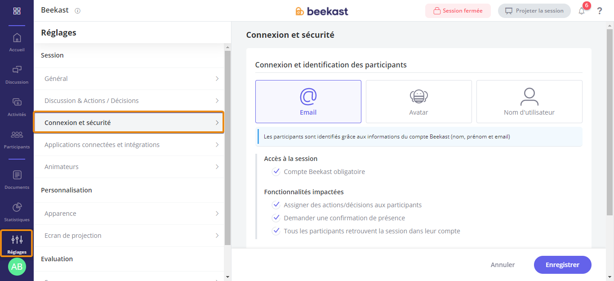Click the Enregistrer button

(x=562, y=265)
